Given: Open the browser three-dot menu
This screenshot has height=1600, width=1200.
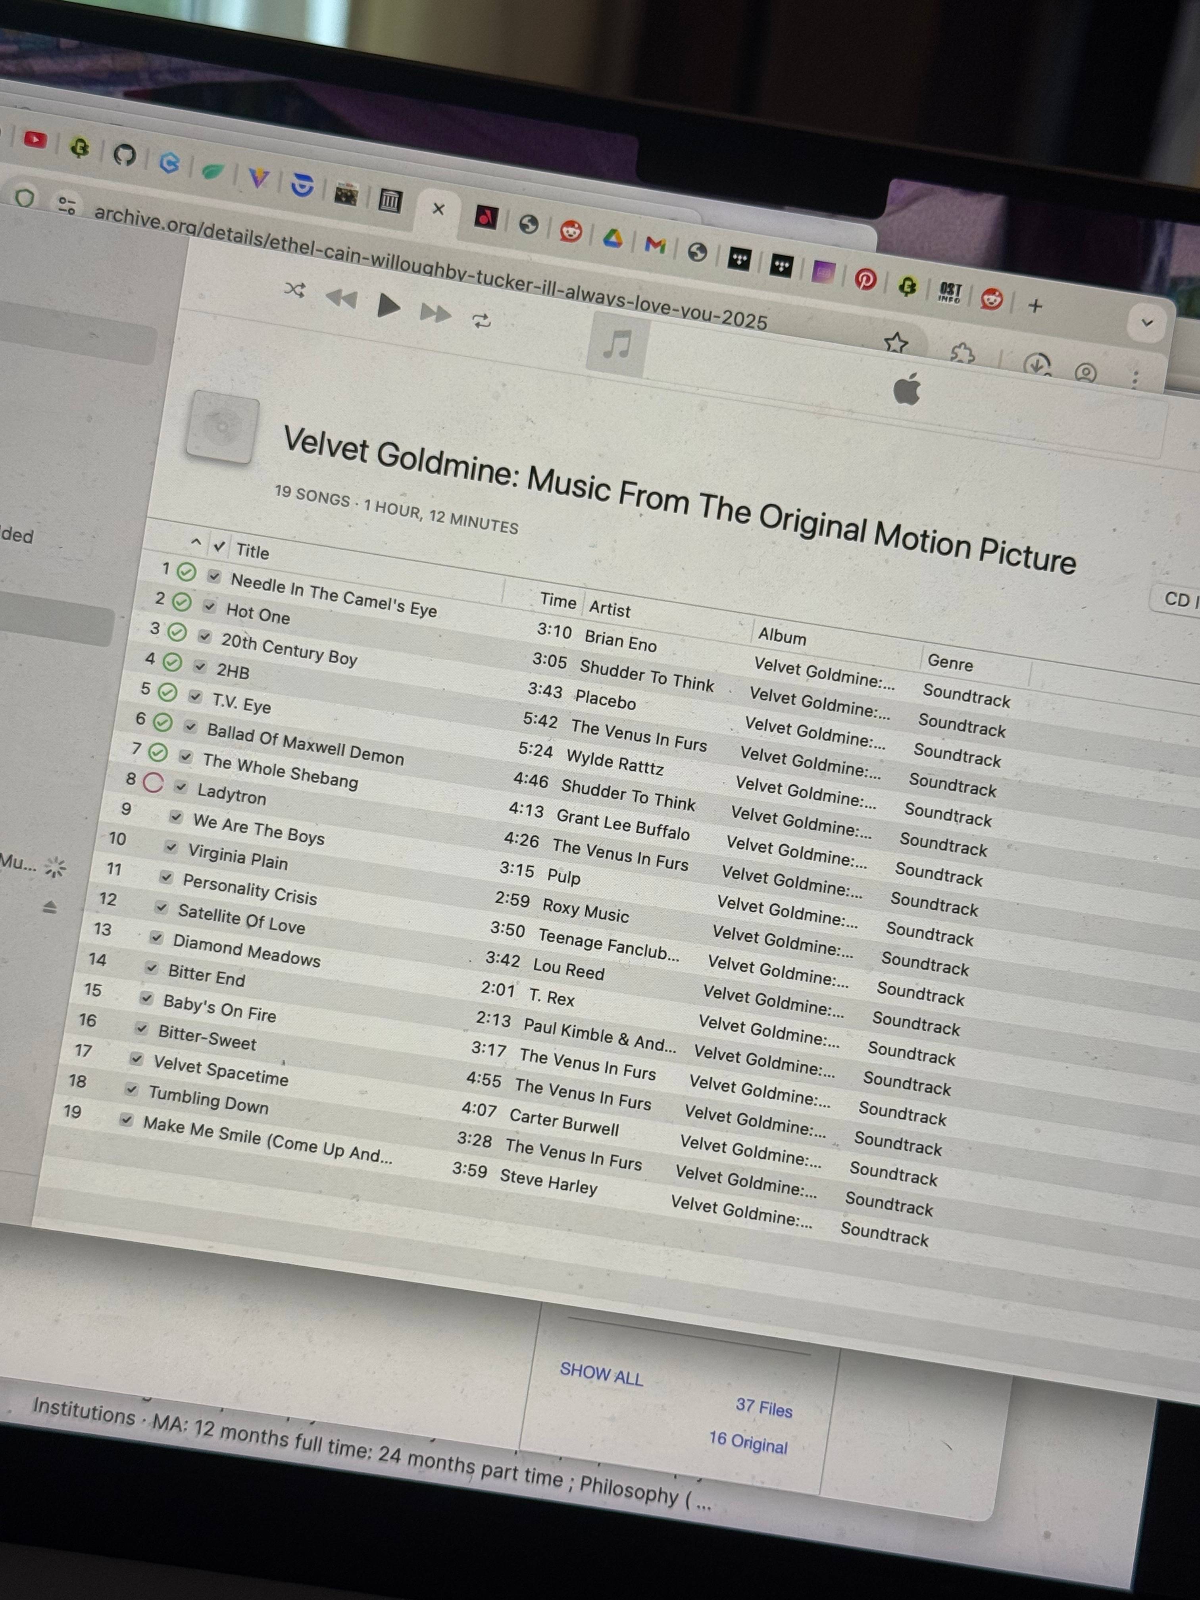Looking at the screenshot, I should (1135, 379).
